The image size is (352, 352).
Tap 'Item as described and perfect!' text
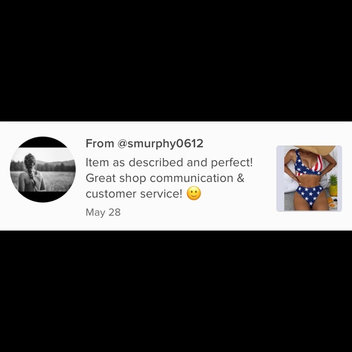click(x=169, y=162)
